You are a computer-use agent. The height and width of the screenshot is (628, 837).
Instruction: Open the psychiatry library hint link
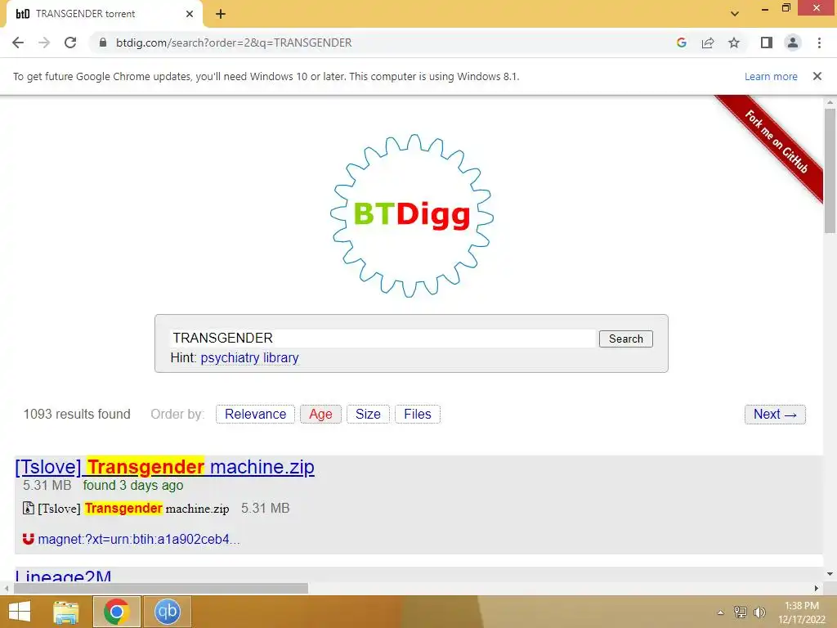point(249,358)
